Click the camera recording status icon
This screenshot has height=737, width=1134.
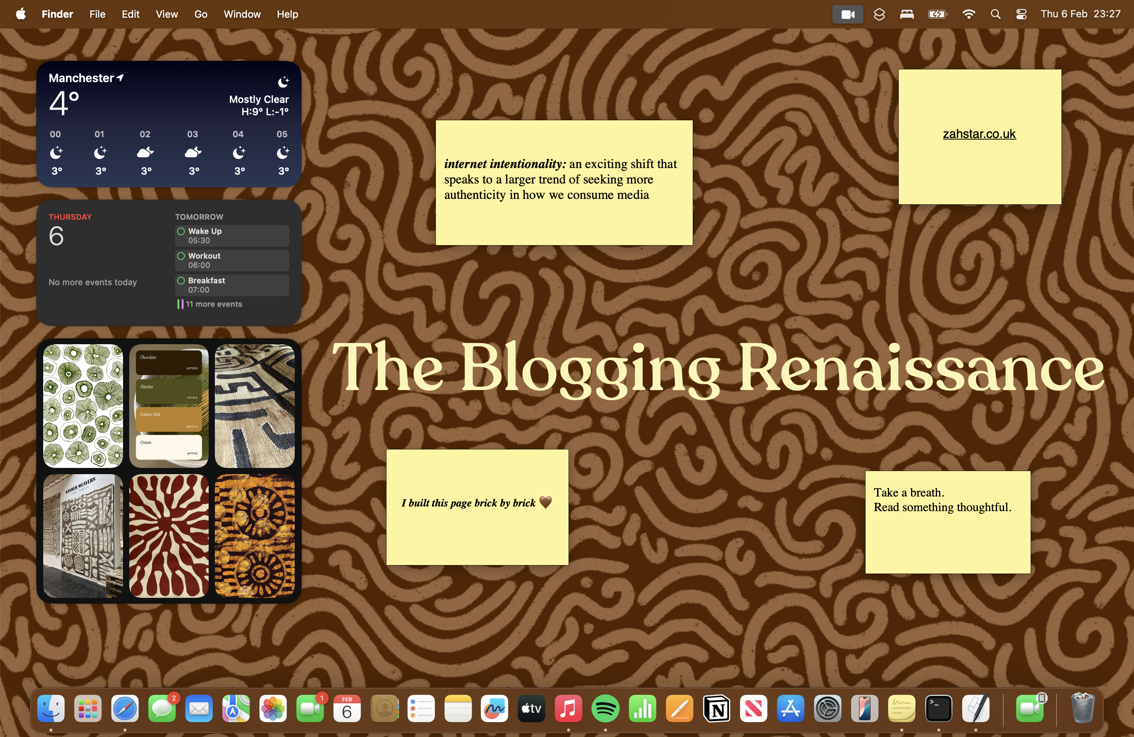point(847,14)
